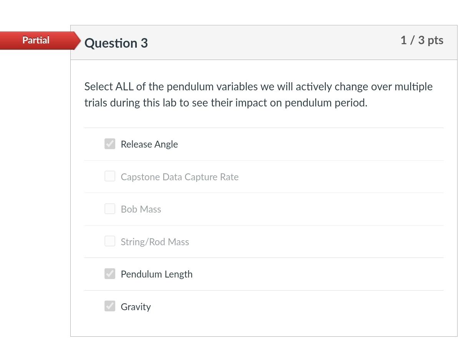The width and height of the screenshot is (476, 359).
Task: Select the Bob Mass checkbox
Action: (109, 209)
